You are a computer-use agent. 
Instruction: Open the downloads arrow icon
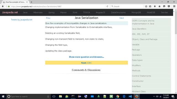click(155, 6)
